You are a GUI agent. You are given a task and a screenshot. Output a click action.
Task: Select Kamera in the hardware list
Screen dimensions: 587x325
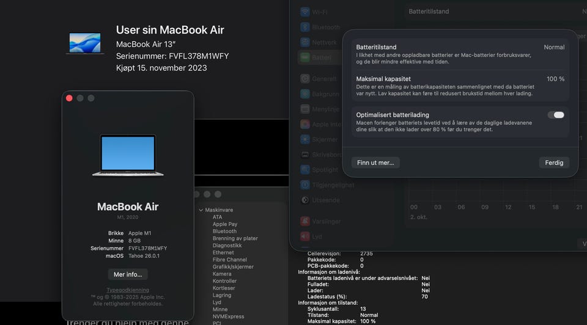(221, 274)
